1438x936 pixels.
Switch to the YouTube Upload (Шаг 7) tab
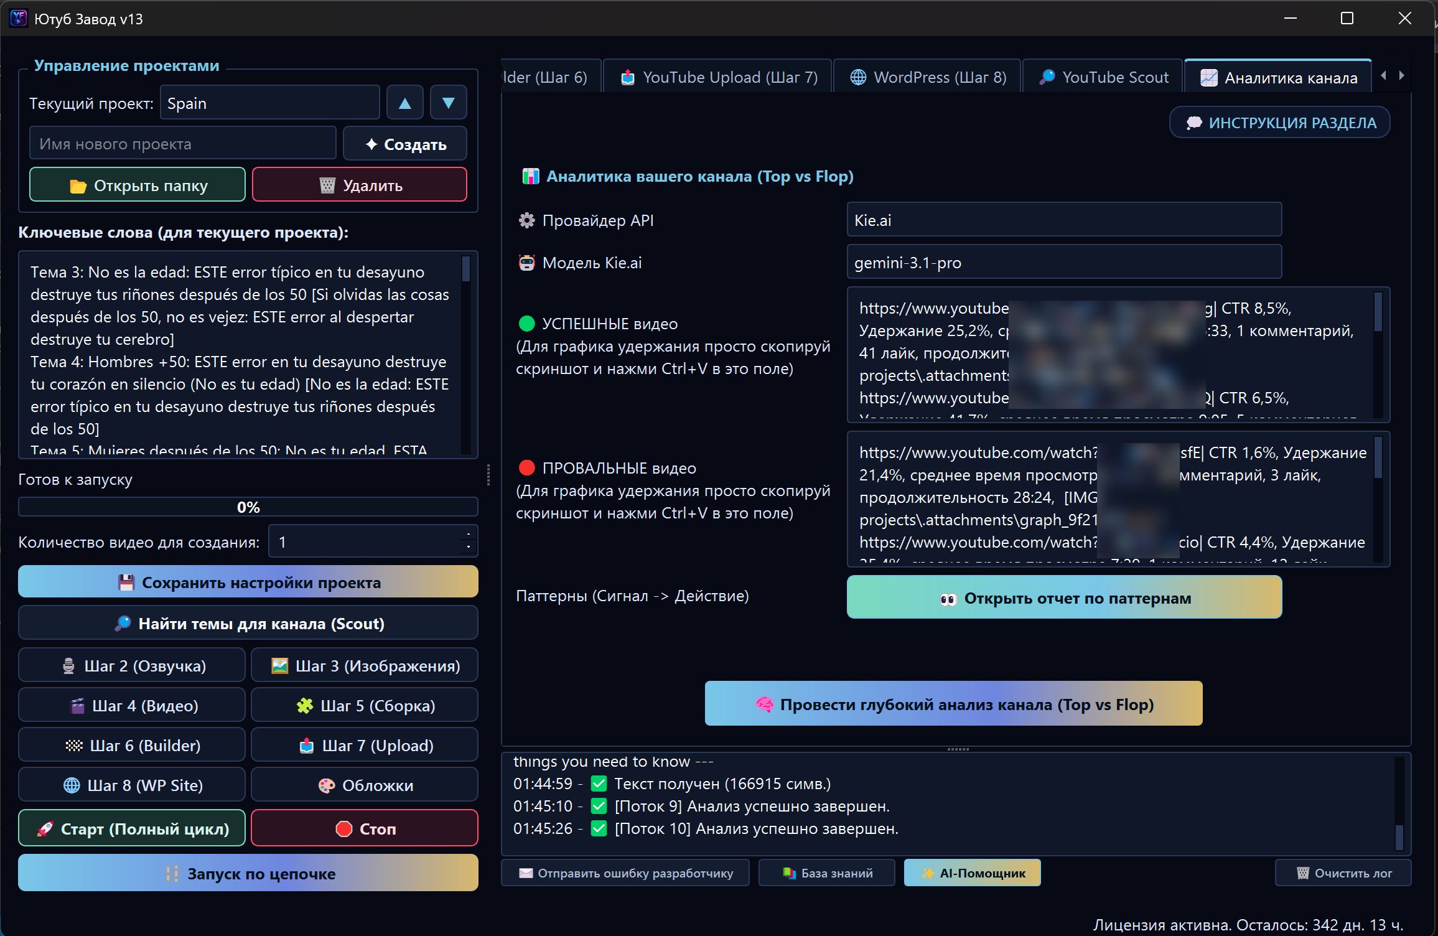click(x=718, y=77)
